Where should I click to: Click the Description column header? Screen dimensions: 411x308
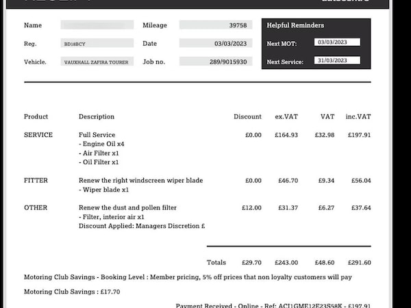(97, 117)
